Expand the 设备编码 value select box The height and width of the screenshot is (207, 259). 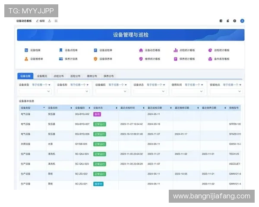112,91
